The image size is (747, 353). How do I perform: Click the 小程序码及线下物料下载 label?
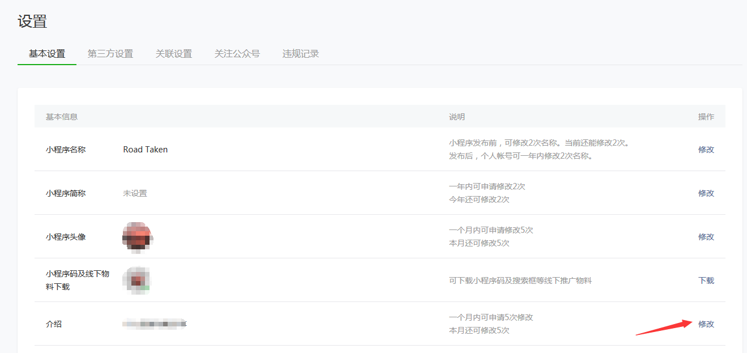tap(78, 280)
